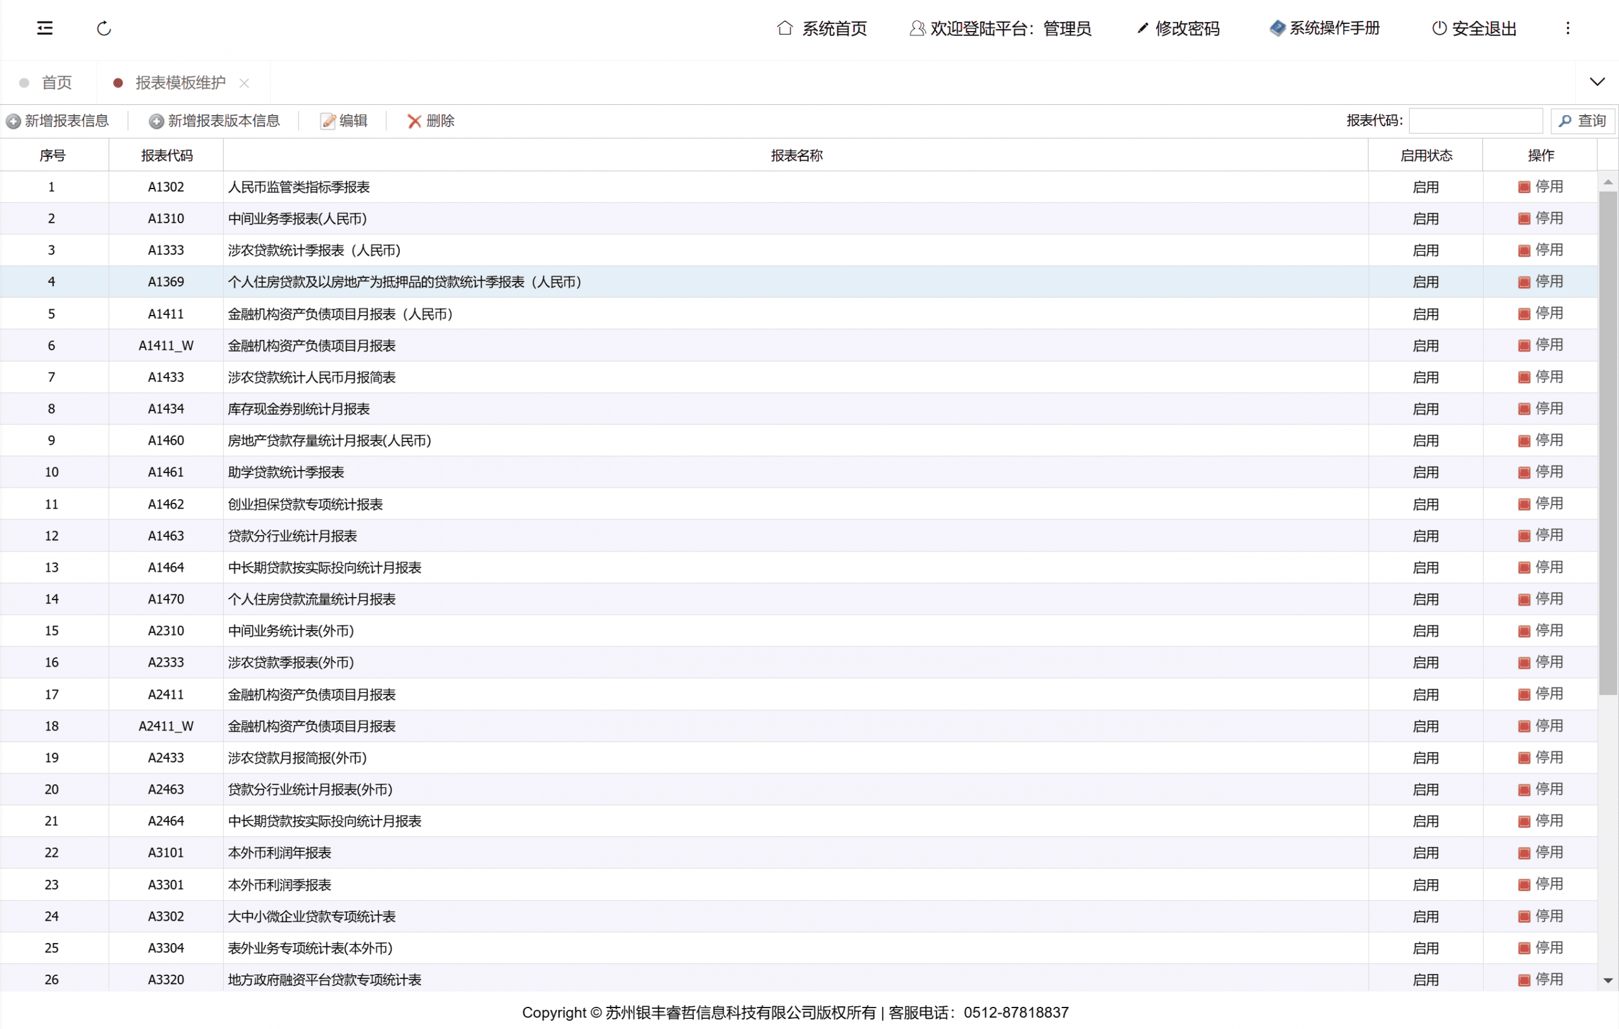The width and height of the screenshot is (1619, 1029).
Task: Click the refresh page icon
Action: point(104,28)
